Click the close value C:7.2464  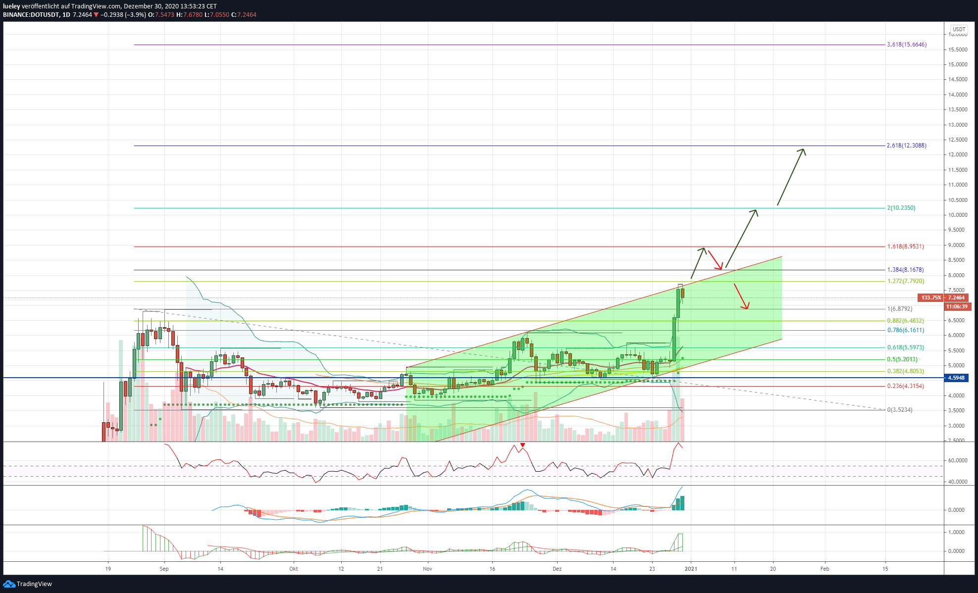point(244,15)
